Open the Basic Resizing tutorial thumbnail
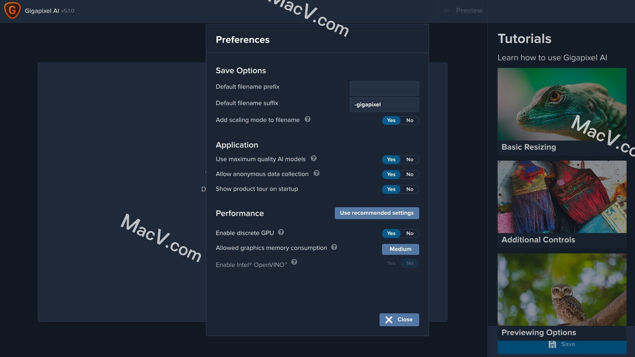 [562, 104]
